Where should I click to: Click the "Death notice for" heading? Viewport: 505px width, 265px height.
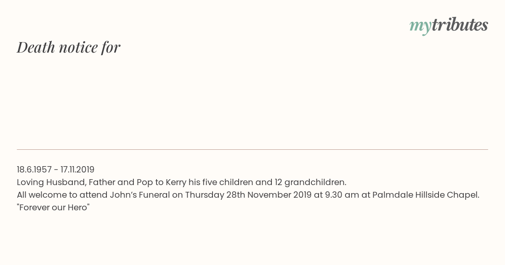[x=69, y=47]
